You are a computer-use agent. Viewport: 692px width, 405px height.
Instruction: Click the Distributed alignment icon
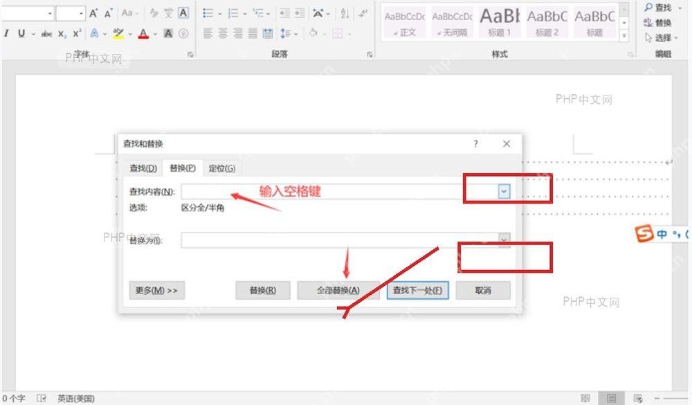pos(268,33)
